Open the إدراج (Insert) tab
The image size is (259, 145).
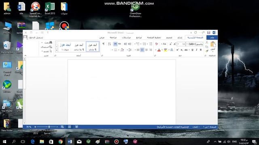pyautogui.click(x=180, y=37)
